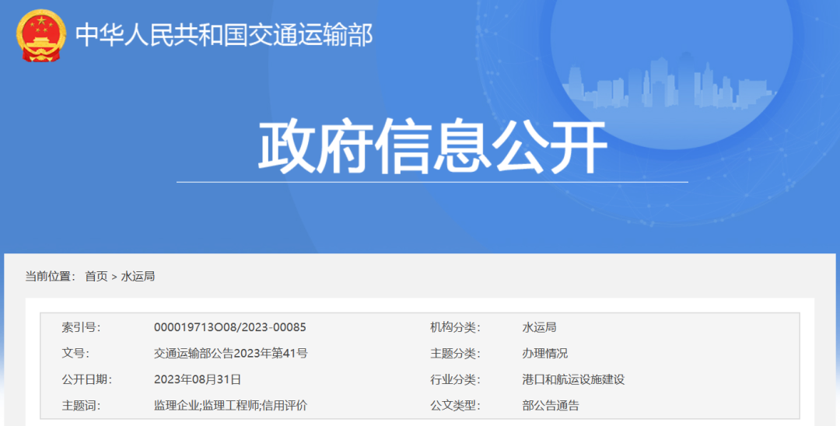Select the 港口和航运设施建设 value
This screenshot has height=426, width=840.
[x=573, y=379]
